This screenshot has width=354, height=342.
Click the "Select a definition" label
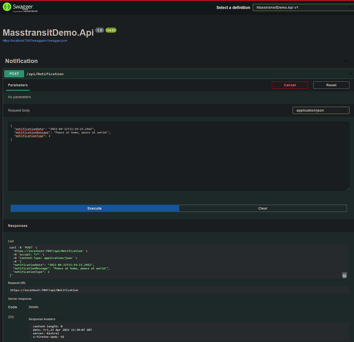[233, 8]
